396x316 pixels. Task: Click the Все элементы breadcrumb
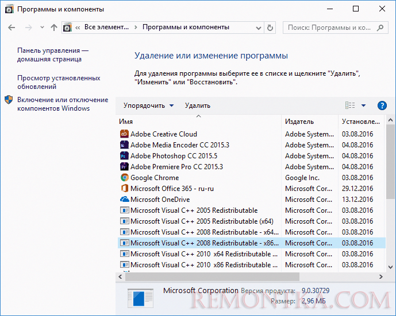click(106, 27)
